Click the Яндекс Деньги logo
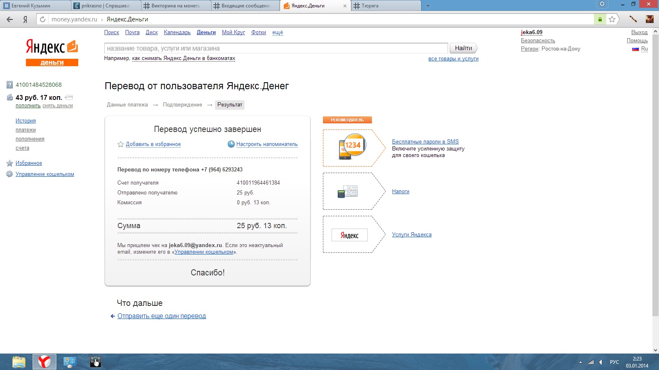 52,52
